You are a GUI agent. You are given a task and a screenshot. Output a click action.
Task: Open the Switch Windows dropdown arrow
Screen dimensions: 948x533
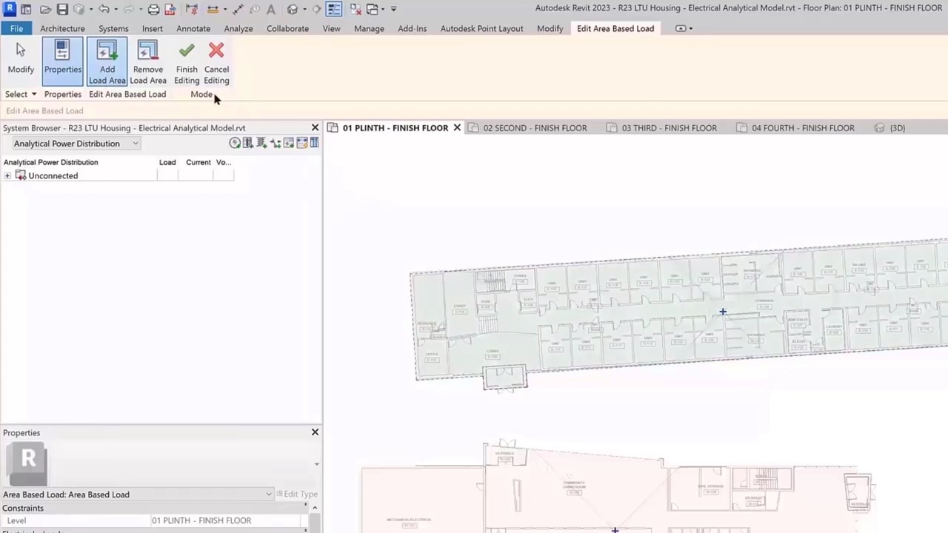[x=383, y=9]
